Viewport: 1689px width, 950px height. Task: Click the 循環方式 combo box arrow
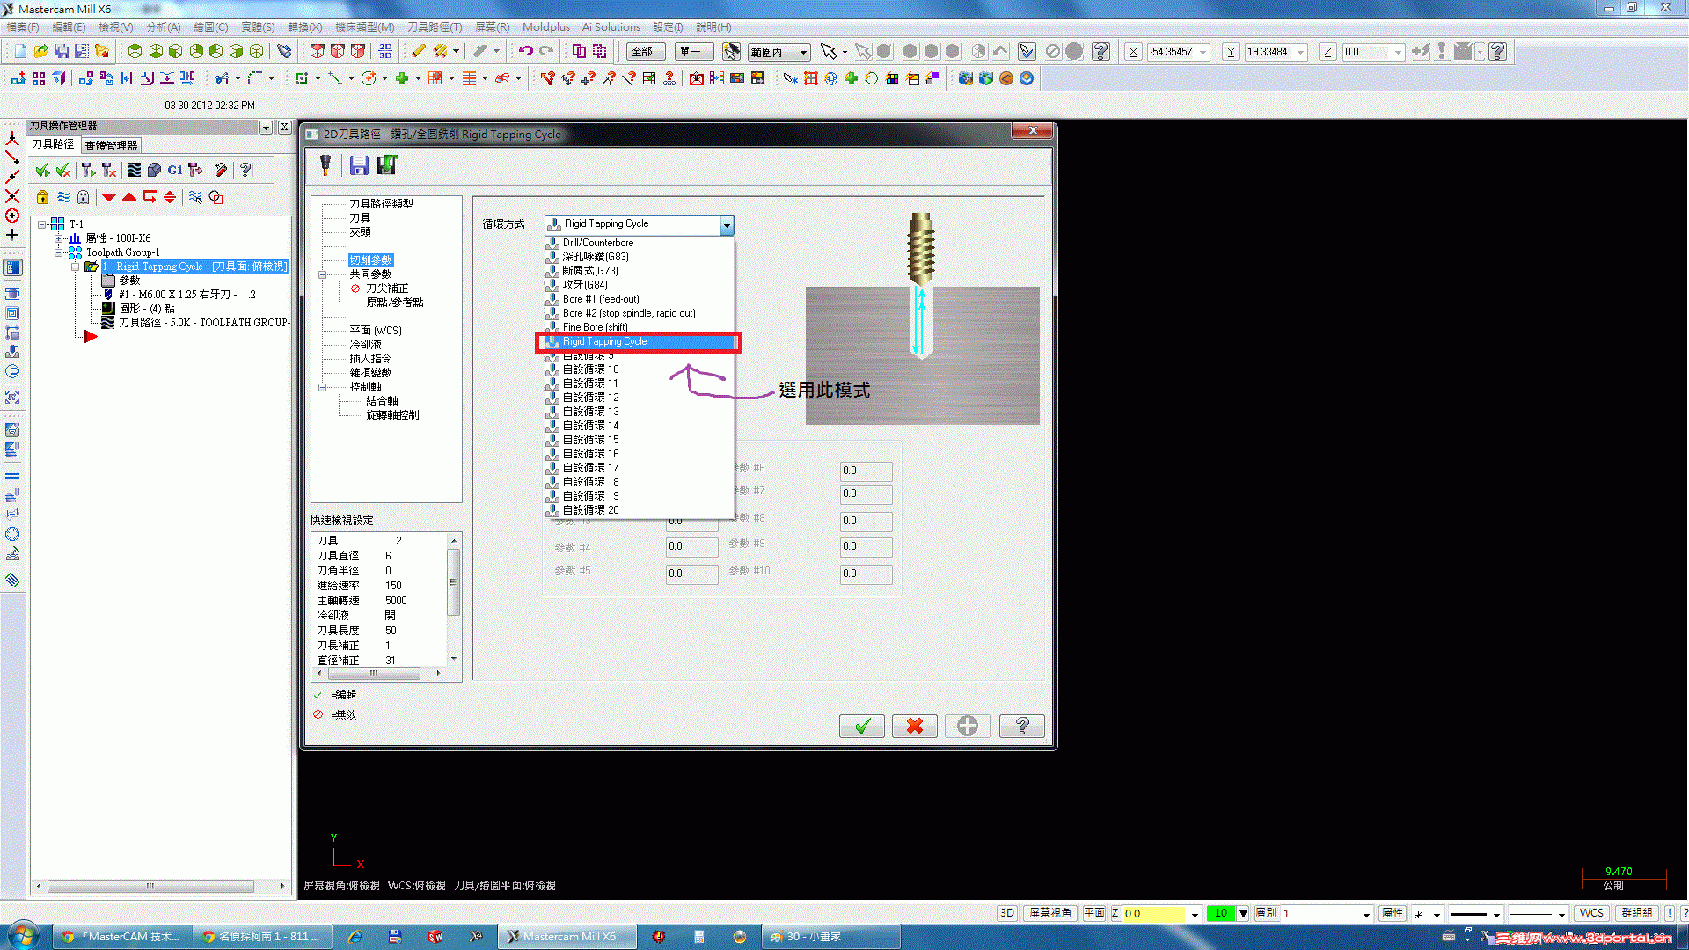coord(727,225)
